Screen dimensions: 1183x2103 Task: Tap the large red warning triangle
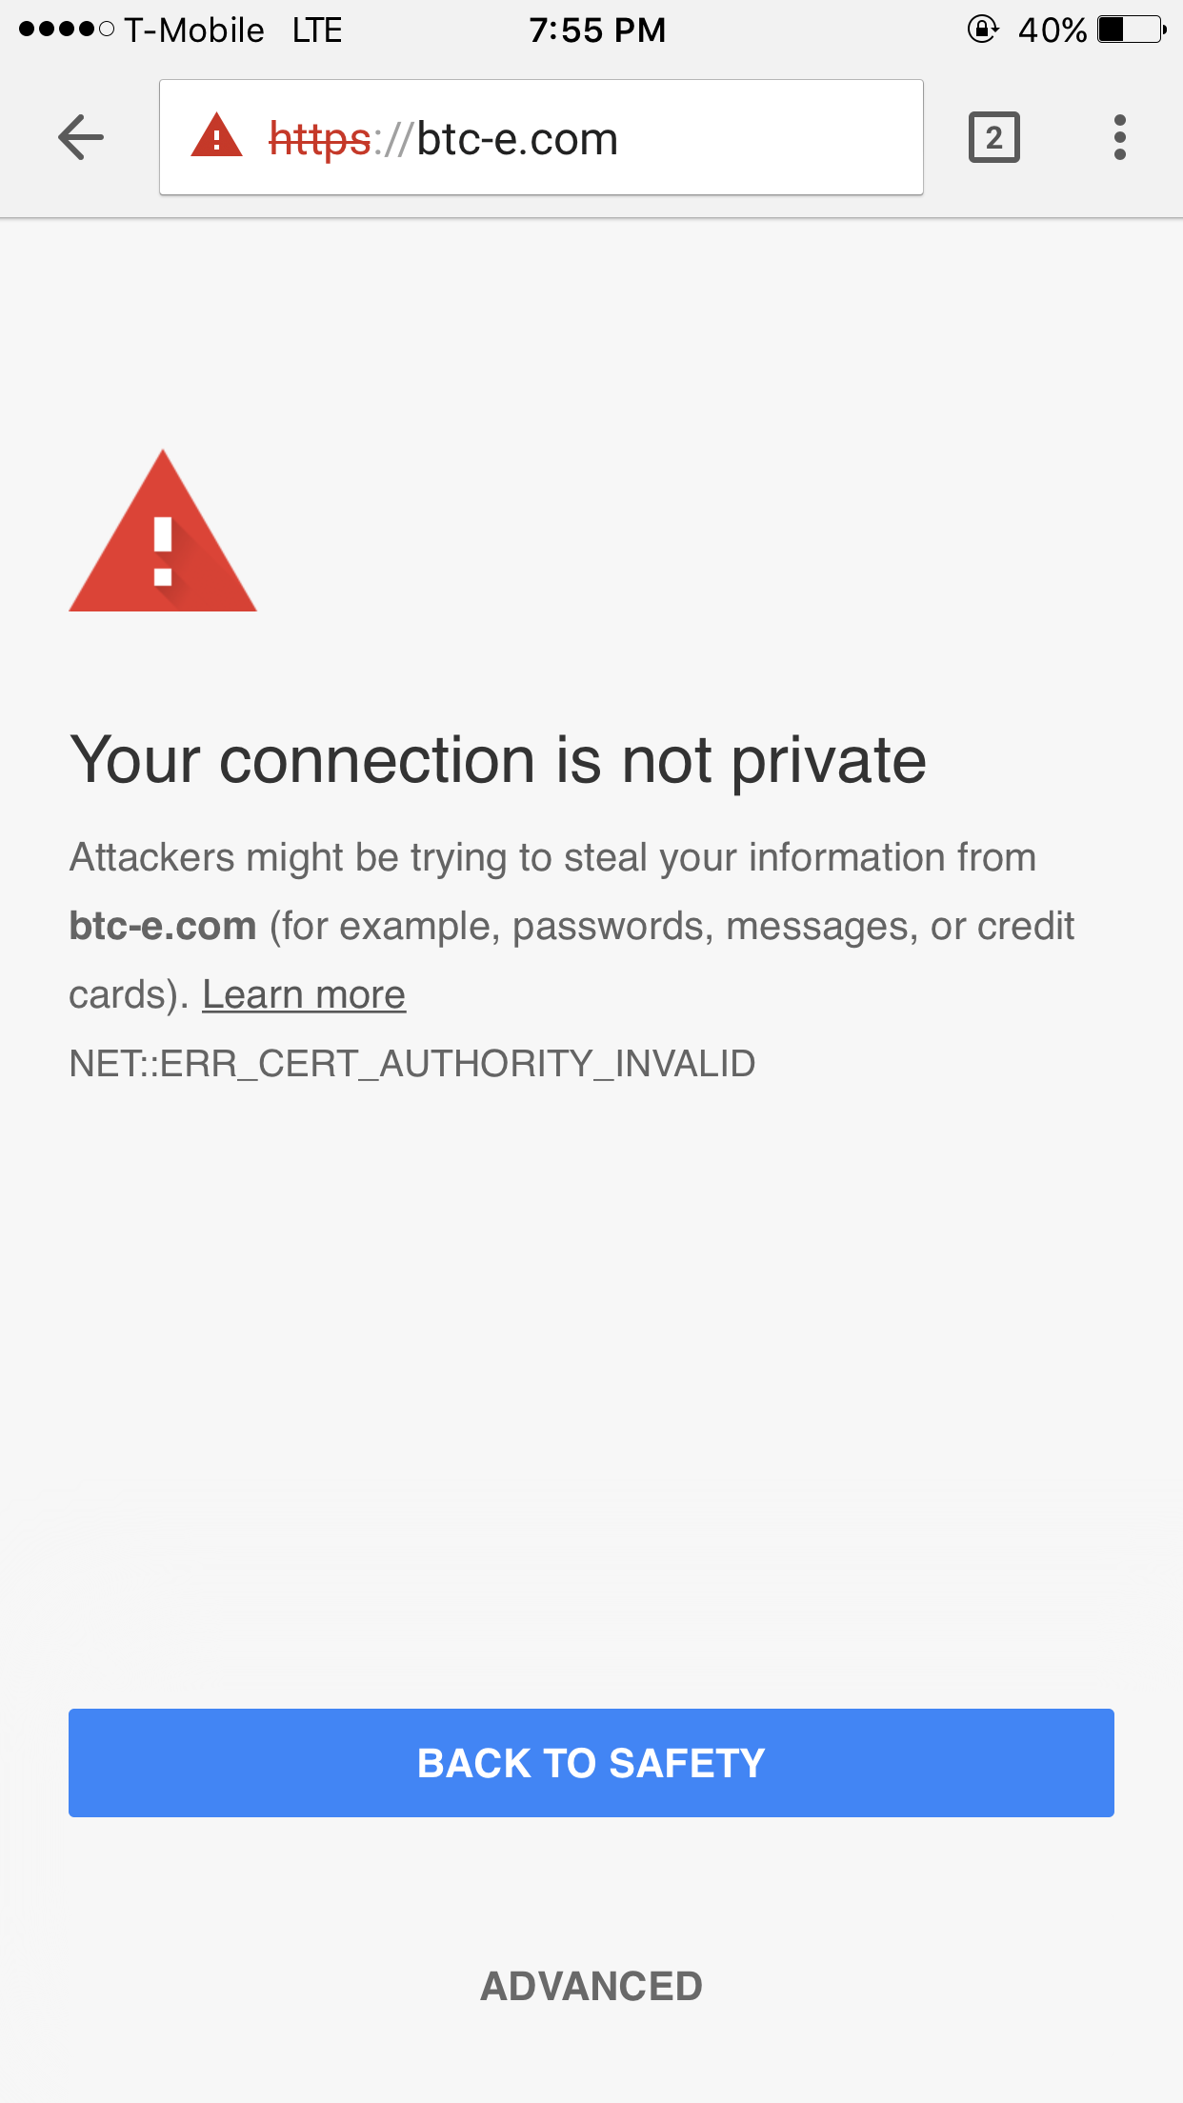[x=163, y=531]
